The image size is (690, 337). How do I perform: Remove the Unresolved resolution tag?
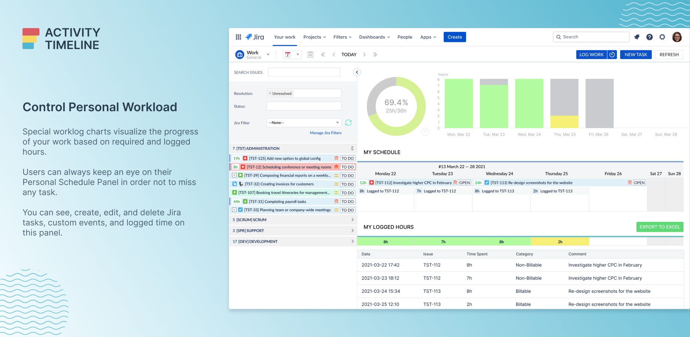[x=270, y=94]
